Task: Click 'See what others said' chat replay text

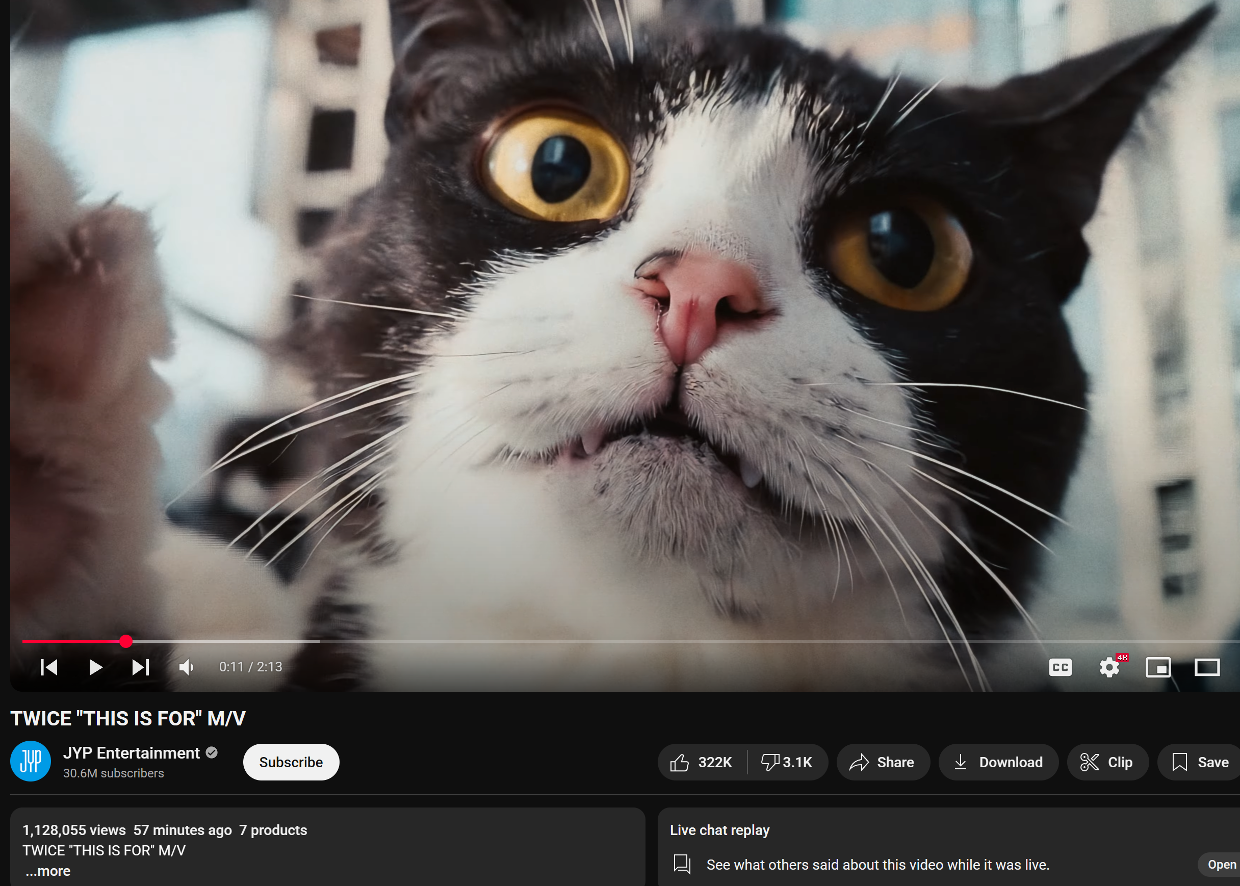Action: (x=878, y=864)
